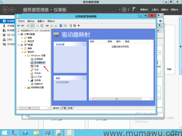Image resolution: width=182 pixels, height=136 pixels.
Task: Click the blue plus Add new item icon
Action: click(79, 26)
